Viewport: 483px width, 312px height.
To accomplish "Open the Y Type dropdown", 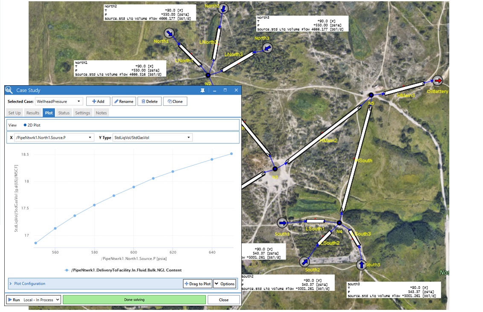I will (152, 138).
